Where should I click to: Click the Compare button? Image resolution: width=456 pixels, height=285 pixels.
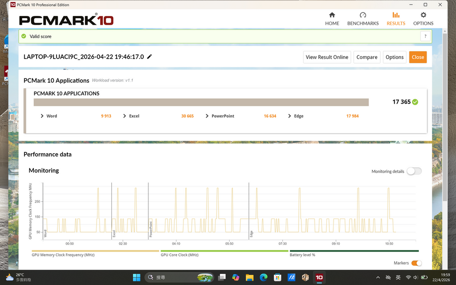(367, 57)
